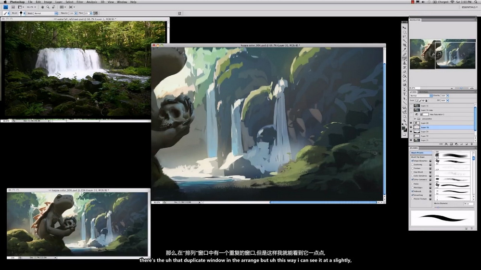Toggle the airbrush option in options bar
481x270 pixels.
[x=95, y=13]
